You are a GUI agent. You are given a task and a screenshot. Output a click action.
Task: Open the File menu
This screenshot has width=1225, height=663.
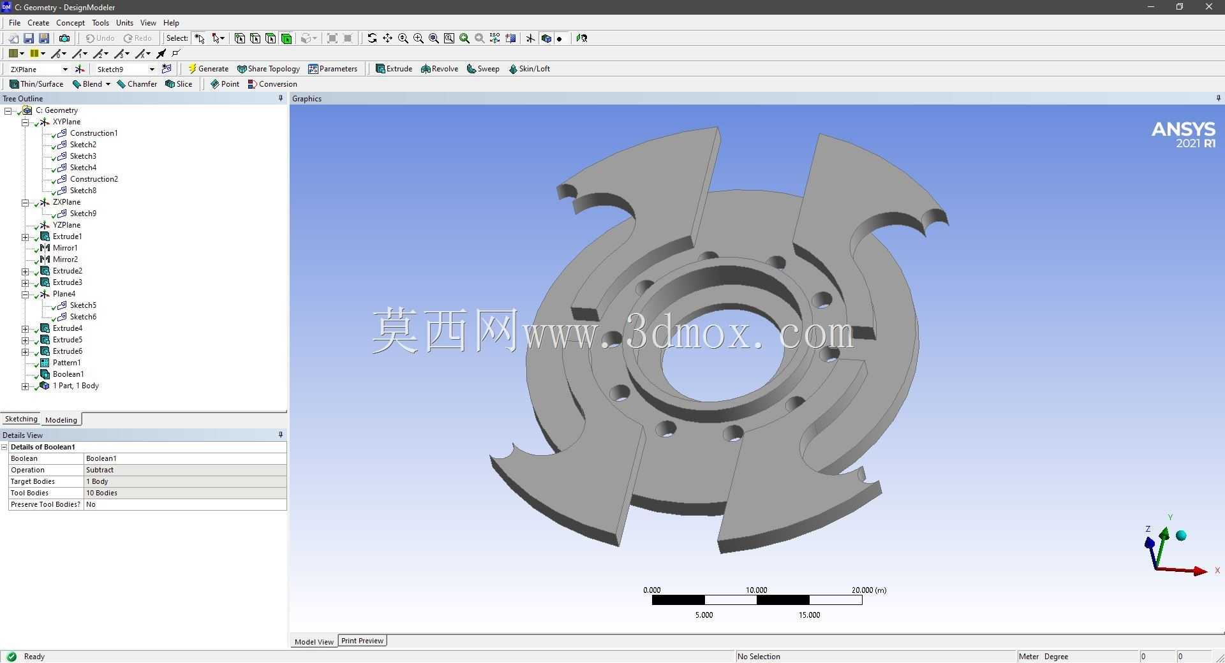[x=15, y=22]
